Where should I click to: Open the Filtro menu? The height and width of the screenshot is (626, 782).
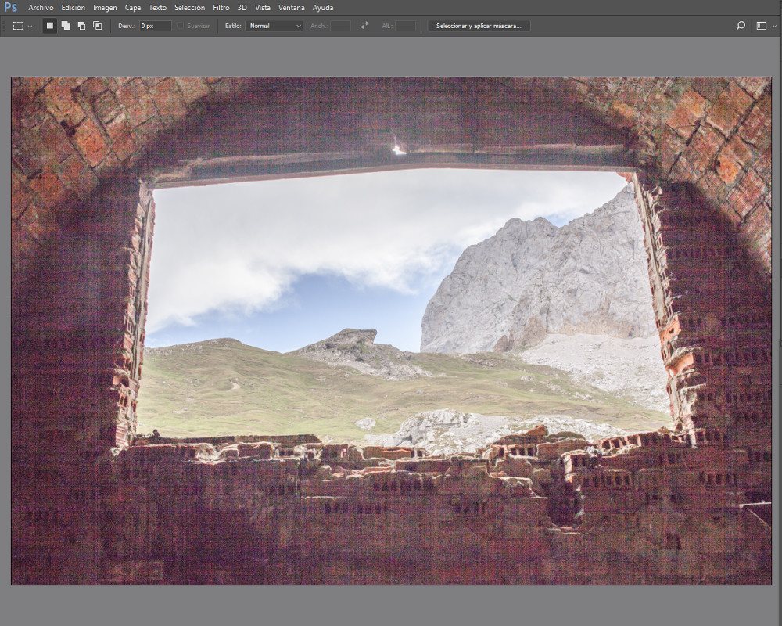point(221,8)
